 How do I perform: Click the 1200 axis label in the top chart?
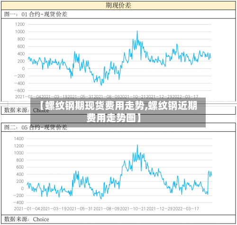point(20,24)
